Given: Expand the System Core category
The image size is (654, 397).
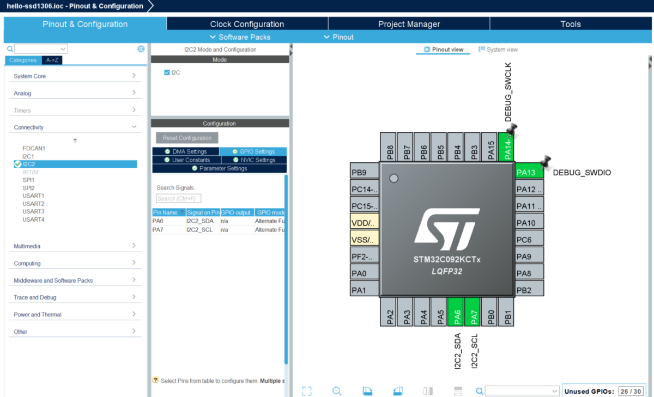Looking at the screenshot, I should pyautogui.click(x=75, y=76).
